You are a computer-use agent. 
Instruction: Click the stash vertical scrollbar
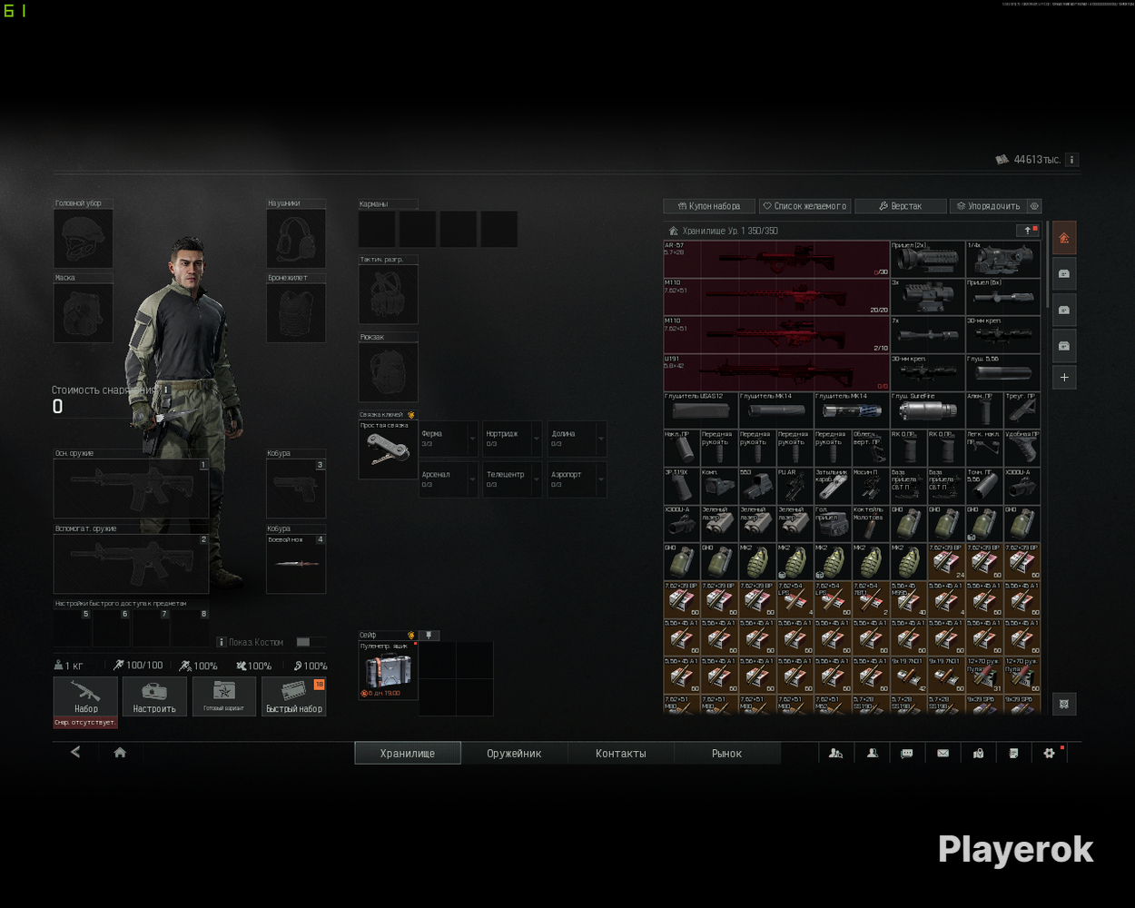click(x=1047, y=265)
